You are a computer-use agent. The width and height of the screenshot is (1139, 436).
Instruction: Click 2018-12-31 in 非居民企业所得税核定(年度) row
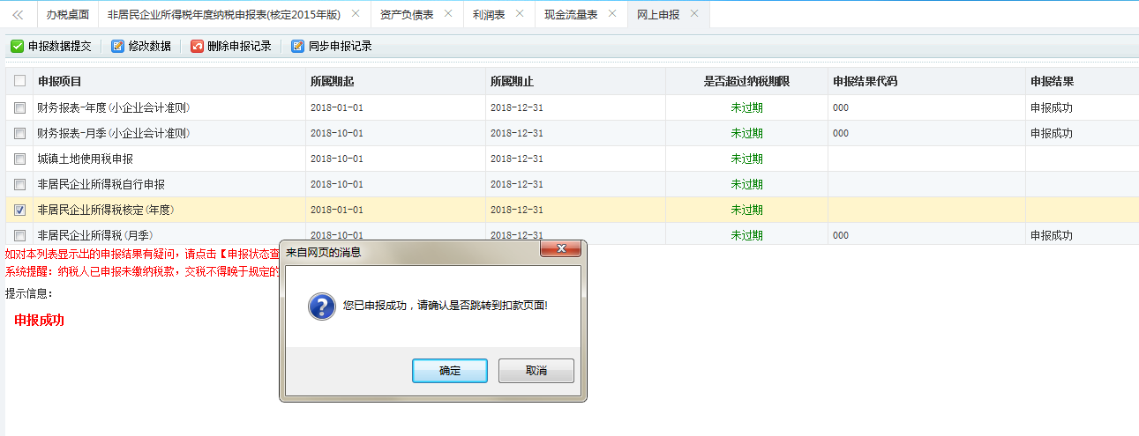(517, 210)
